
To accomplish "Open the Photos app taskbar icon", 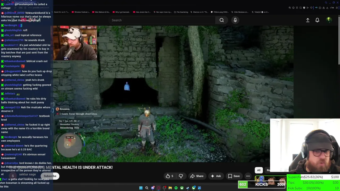I will coord(199,188).
